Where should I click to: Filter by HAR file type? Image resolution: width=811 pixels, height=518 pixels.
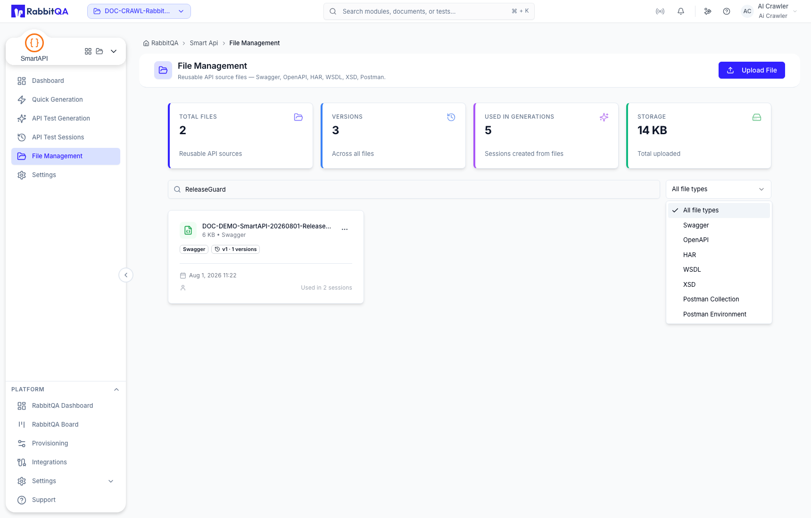pyautogui.click(x=719, y=255)
